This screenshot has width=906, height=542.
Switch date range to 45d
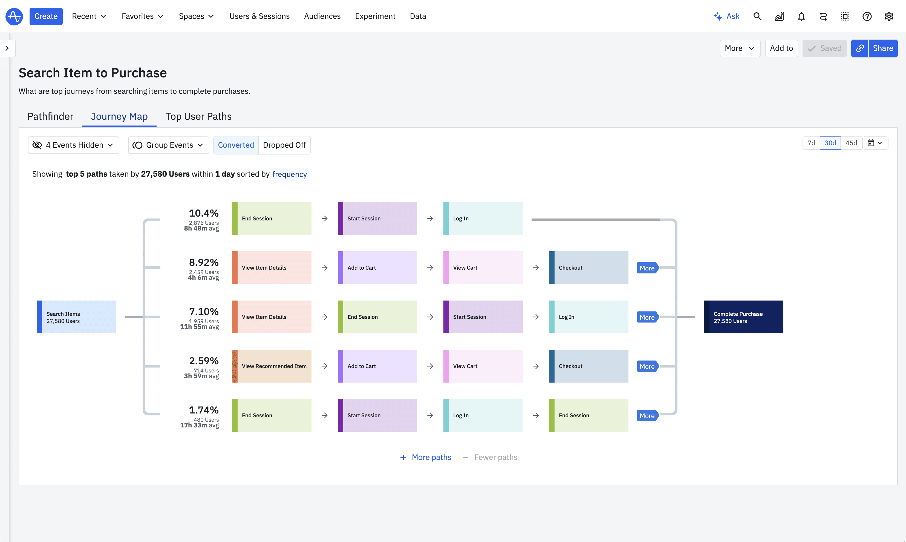click(x=851, y=143)
